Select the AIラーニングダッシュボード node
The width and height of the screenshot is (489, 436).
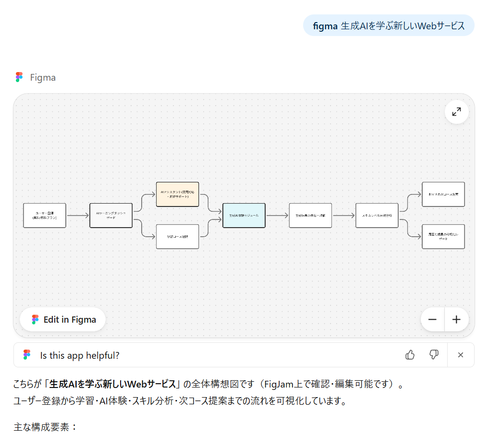(111, 215)
